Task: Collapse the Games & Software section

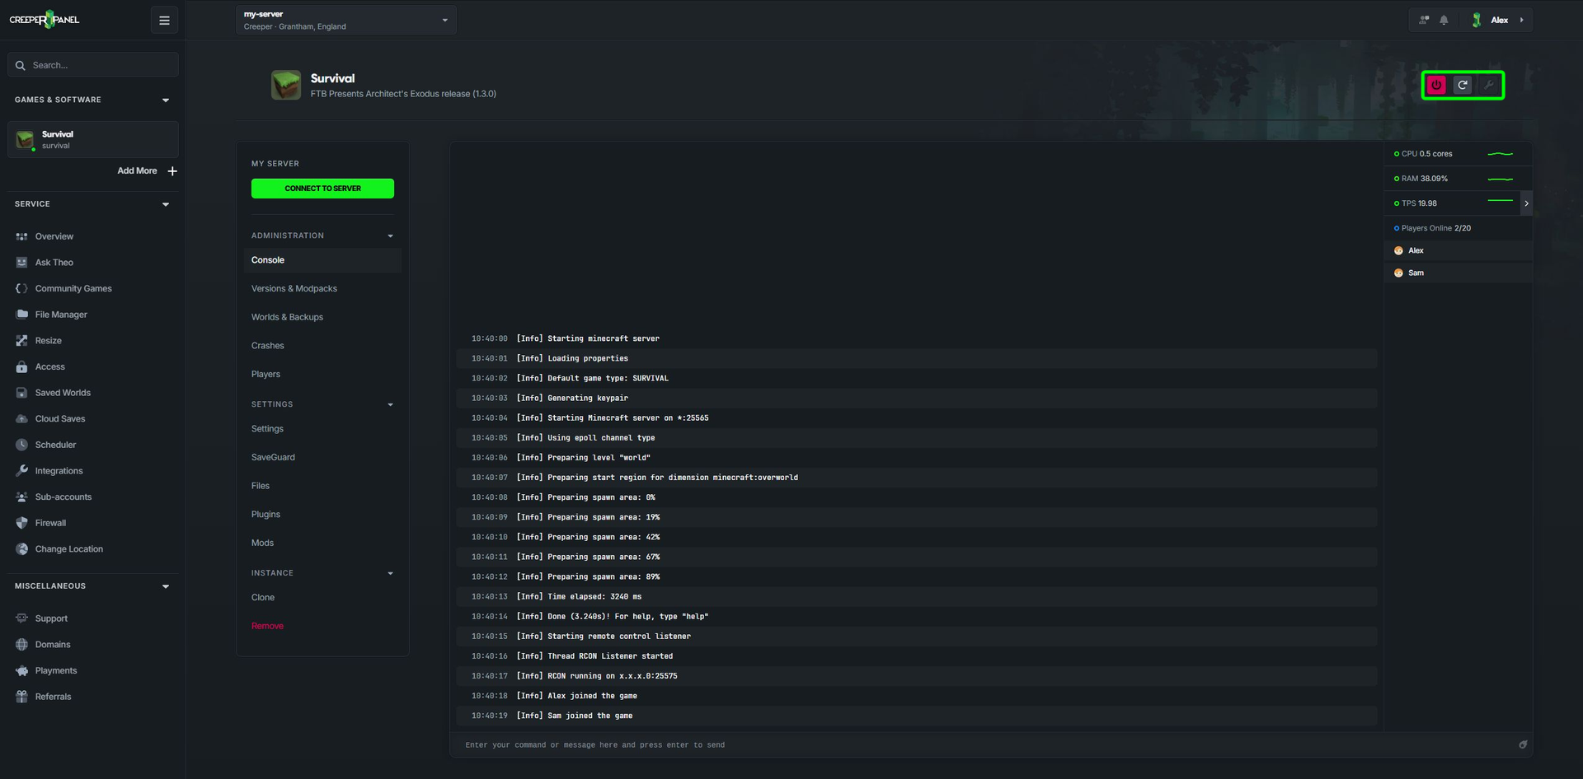Action: [166, 100]
